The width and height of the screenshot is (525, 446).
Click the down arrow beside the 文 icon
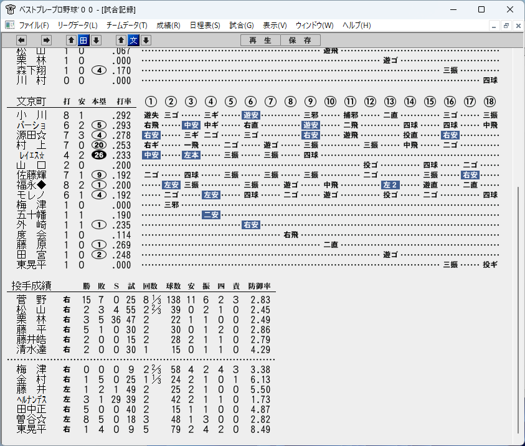click(x=146, y=40)
